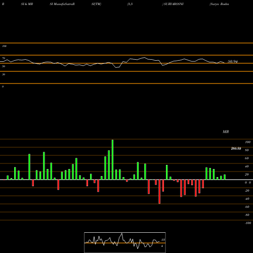This screenshot has height=253, width=253.
Task: Click the 'MR' panel title
Action: [x=226, y=132]
